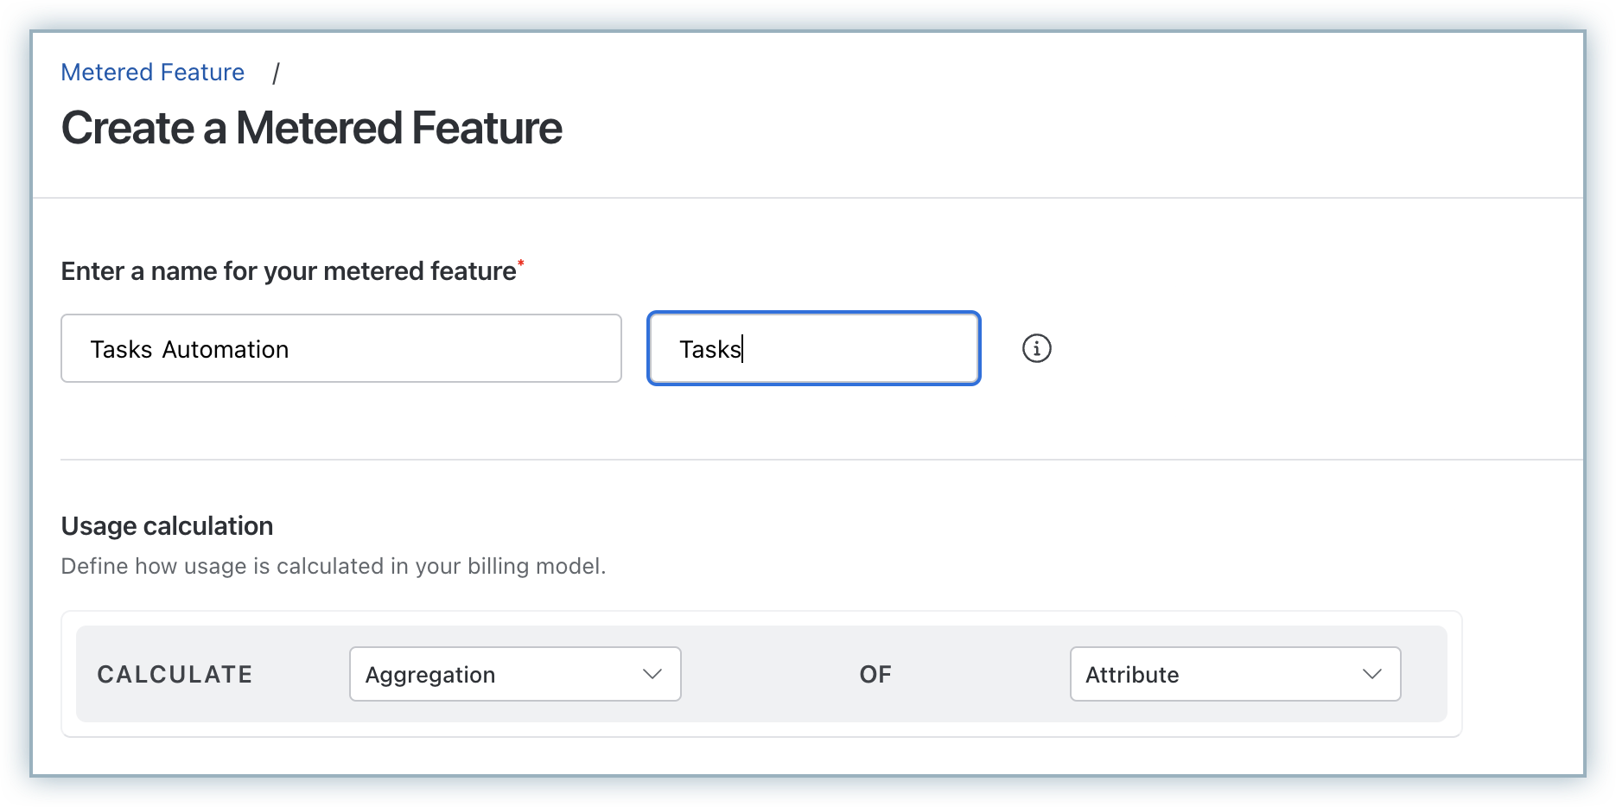Click the chevron arrow in the Attribute dropdown
The width and height of the screenshot is (1616, 807).
(1371, 674)
